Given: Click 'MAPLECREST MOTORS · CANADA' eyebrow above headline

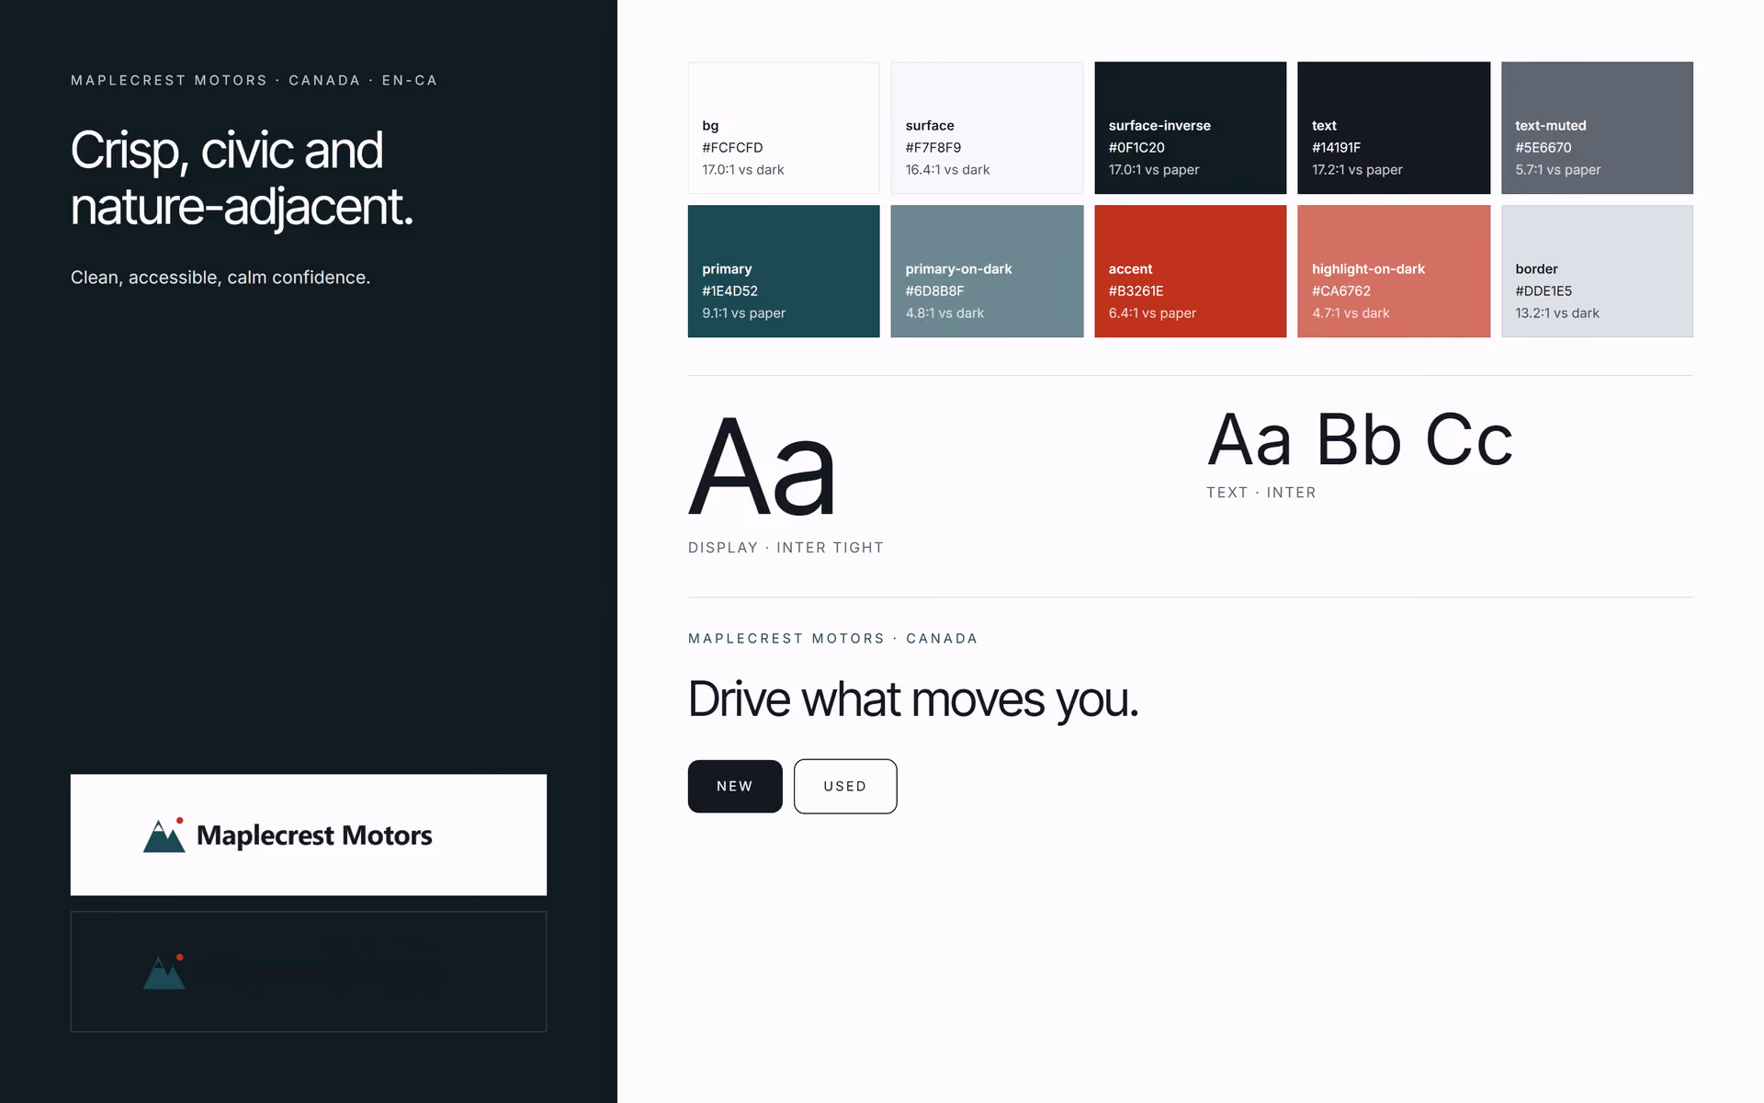Looking at the screenshot, I should 833,639.
